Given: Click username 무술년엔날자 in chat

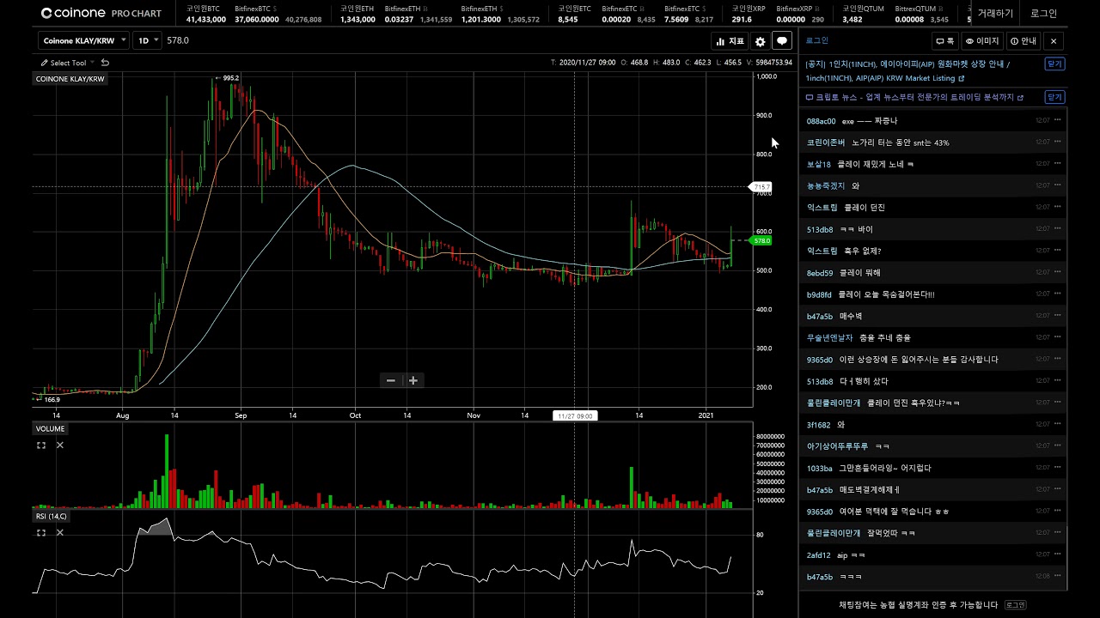Looking at the screenshot, I should (829, 337).
